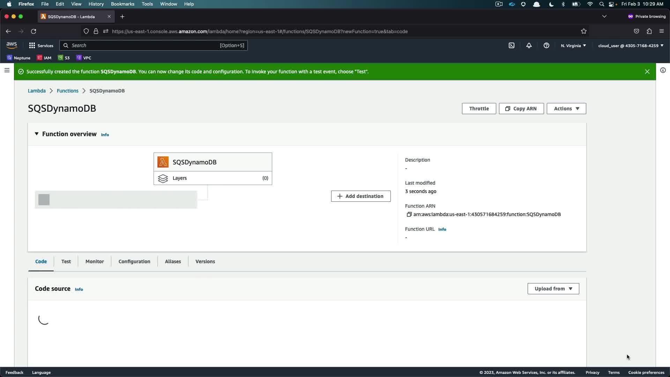This screenshot has height=377, width=670.
Task: Bookmark page with the star icon
Action: 584,31
